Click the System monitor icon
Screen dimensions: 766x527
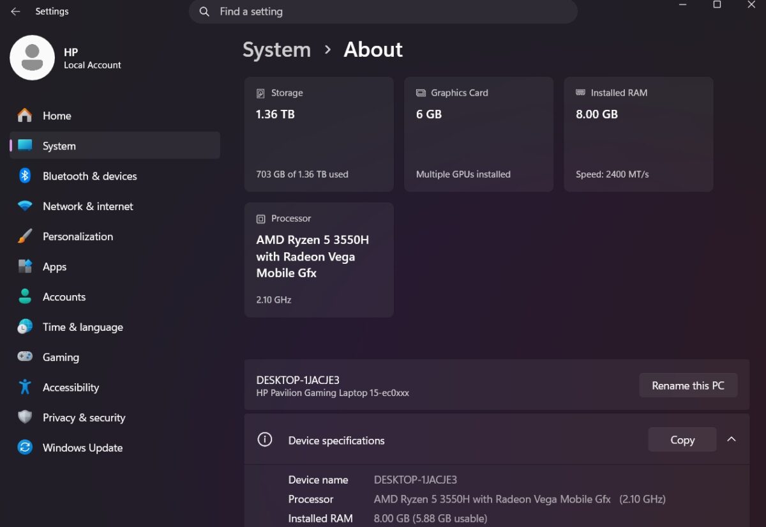click(25, 146)
